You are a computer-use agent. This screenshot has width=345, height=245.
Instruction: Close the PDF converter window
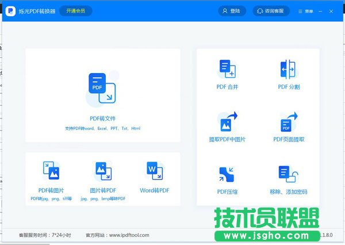coord(331,12)
